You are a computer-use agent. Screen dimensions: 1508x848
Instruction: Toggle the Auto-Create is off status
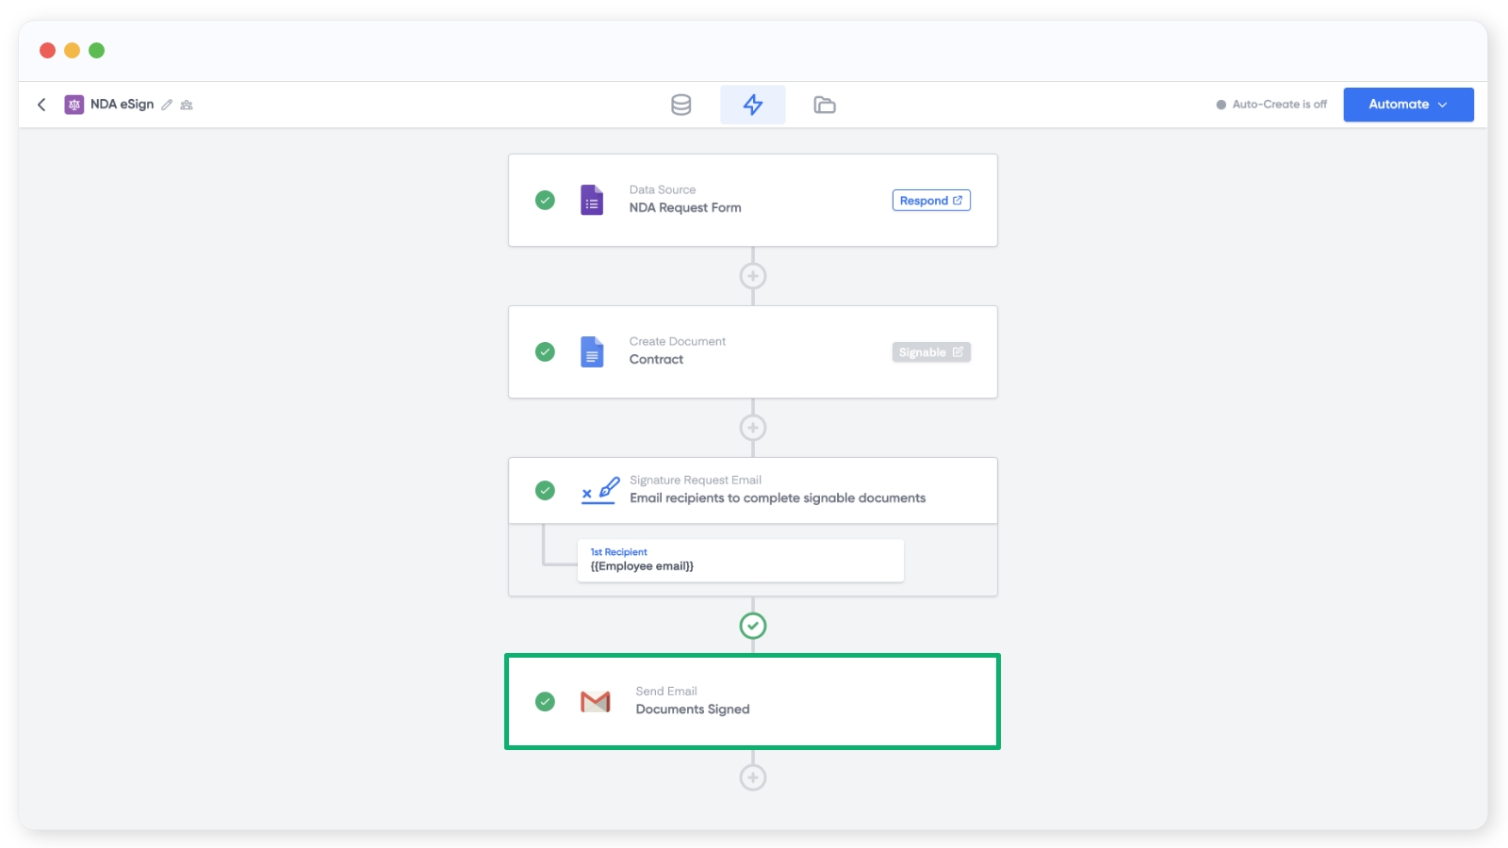coord(1271,105)
